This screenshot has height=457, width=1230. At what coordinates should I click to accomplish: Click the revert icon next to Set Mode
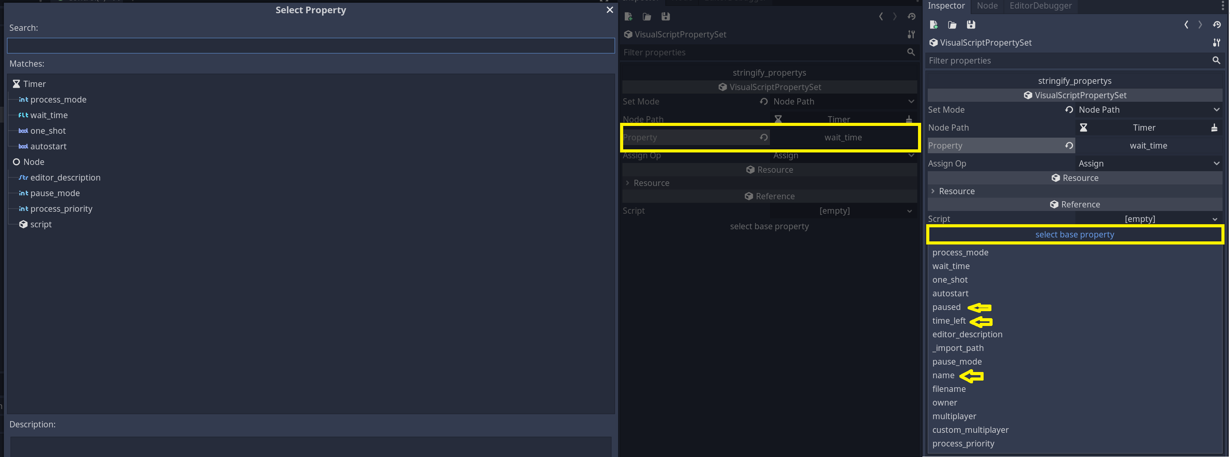(x=1069, y=110)
